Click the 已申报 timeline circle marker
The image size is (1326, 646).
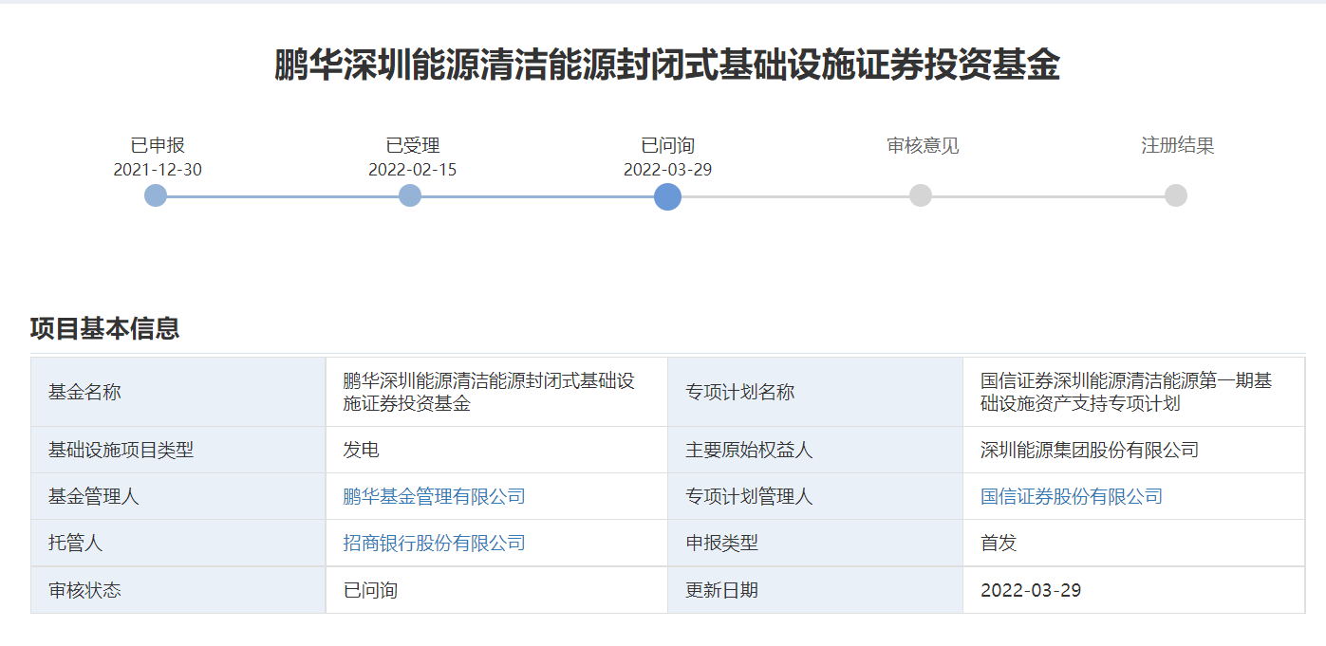click(156, 195)
